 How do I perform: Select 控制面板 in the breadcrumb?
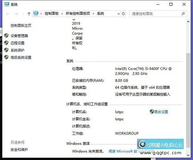[x=52, y=14]
